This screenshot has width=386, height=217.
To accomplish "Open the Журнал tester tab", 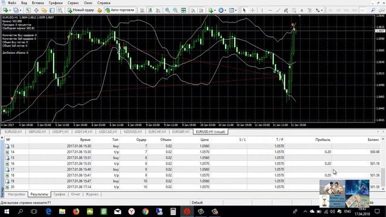I will [x=92, y=194].
